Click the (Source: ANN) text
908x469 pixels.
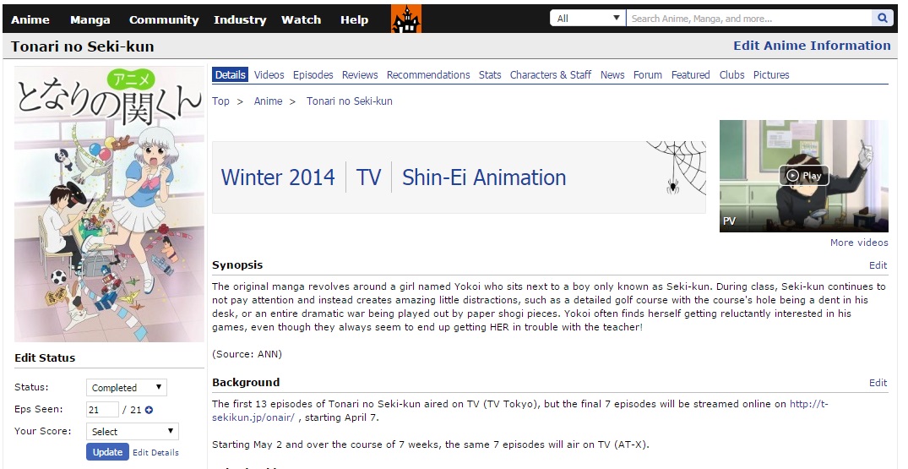point(247,354)
